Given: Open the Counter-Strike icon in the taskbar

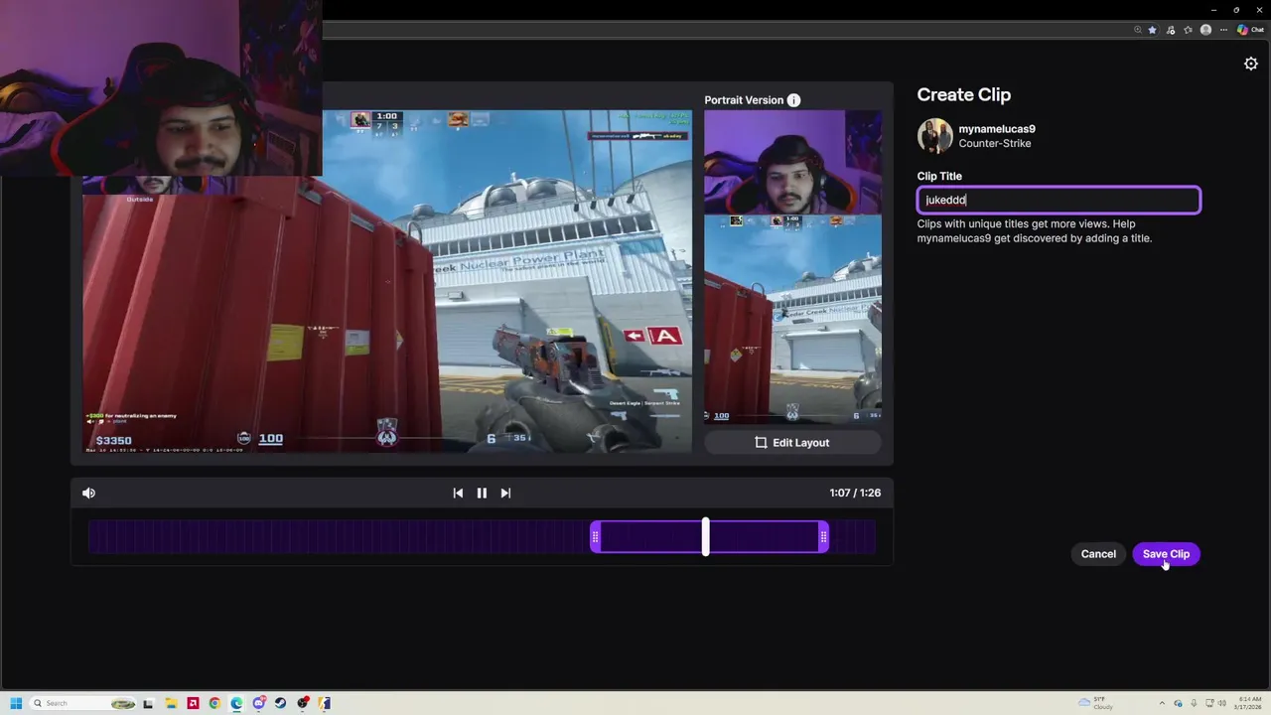Looking at the screenshot, I should 324,703.
